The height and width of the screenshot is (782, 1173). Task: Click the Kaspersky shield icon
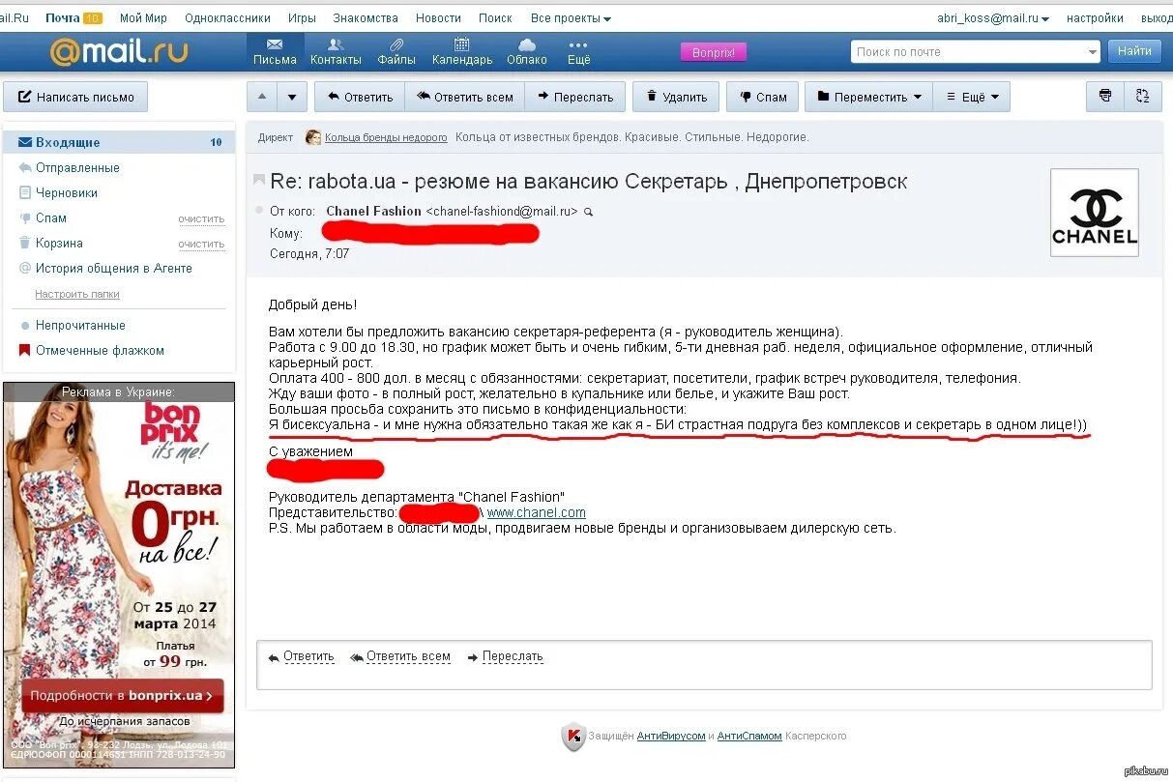[x=573, y=737]
